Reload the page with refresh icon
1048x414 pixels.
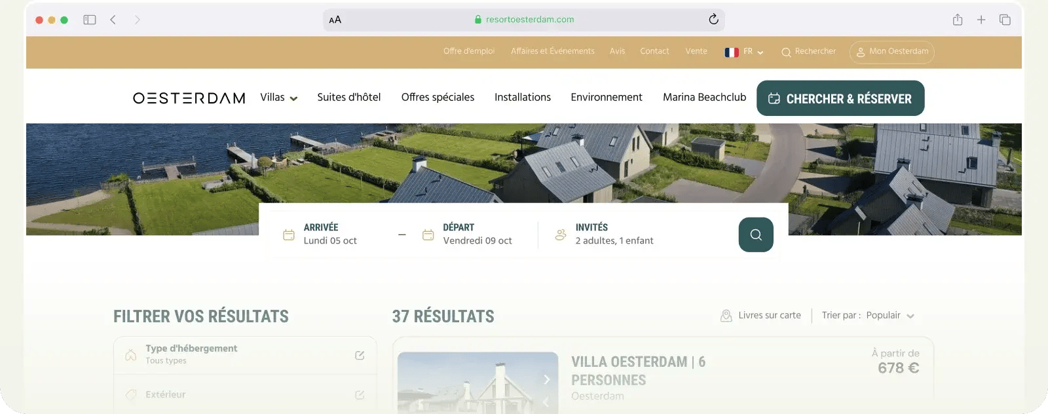[x=713, y=19]
